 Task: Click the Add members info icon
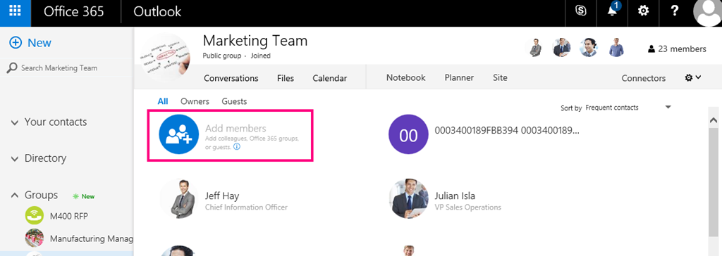pyautogui.click(x=237, y=147)
